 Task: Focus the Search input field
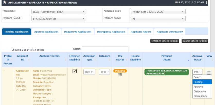(x=105, y=49)
